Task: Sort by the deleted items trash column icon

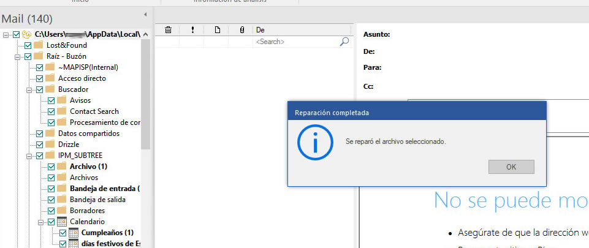Action: coord(168,29)
